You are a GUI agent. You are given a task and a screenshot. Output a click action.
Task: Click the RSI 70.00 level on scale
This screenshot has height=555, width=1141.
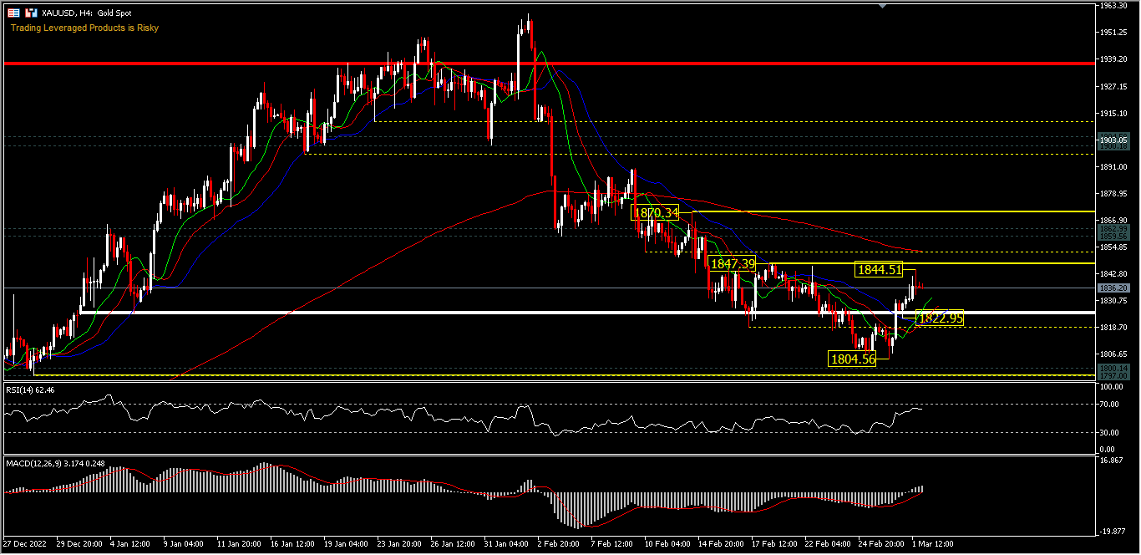(1109, 404)
